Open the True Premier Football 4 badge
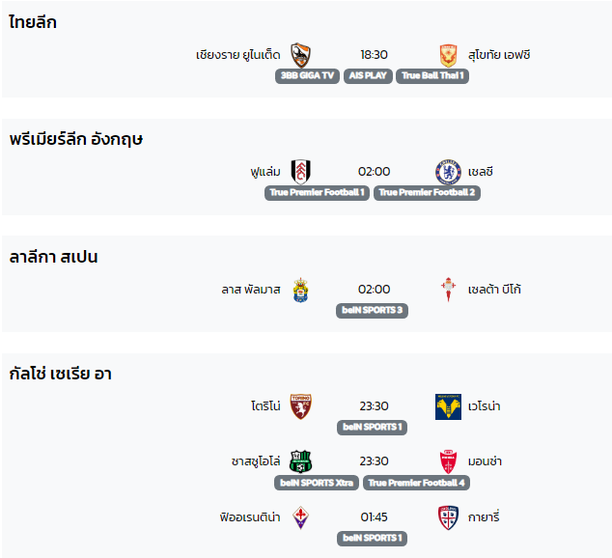This screenshot has height=558, width=612. (x=416, y=483)
